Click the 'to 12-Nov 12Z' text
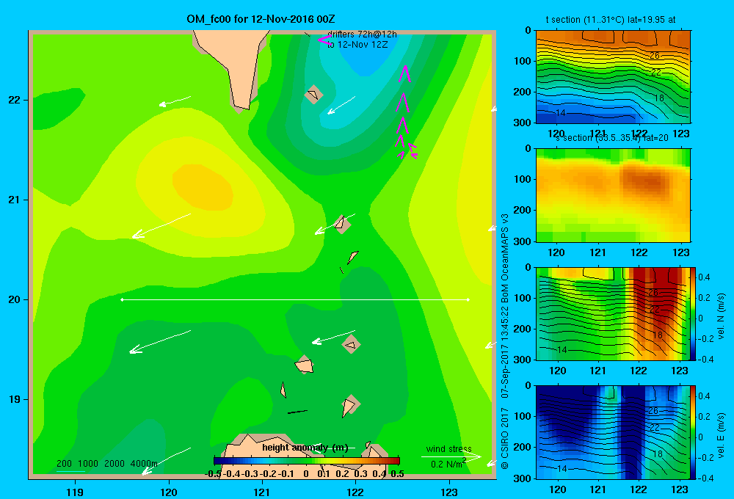The width and height of the screenshot is (734, 499). tap(357, 45)
